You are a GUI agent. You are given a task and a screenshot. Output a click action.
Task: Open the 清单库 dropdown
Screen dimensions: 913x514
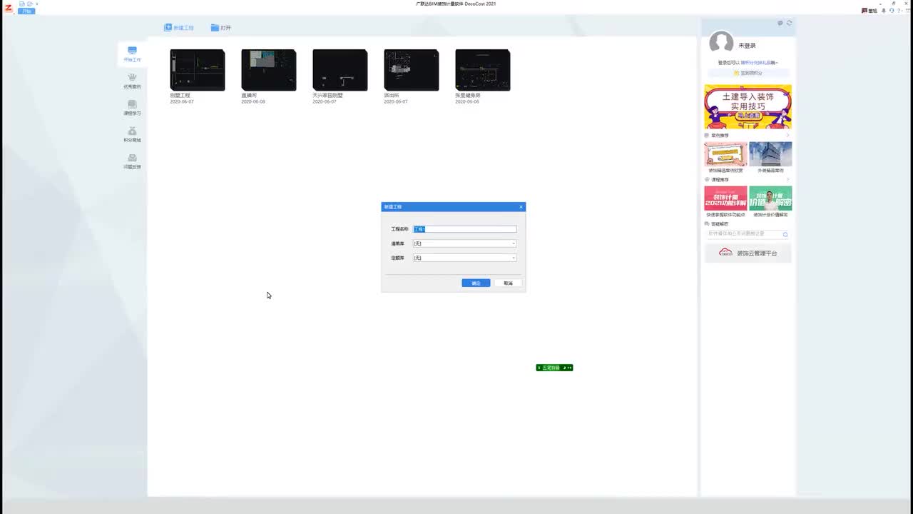tap(464, 243)
